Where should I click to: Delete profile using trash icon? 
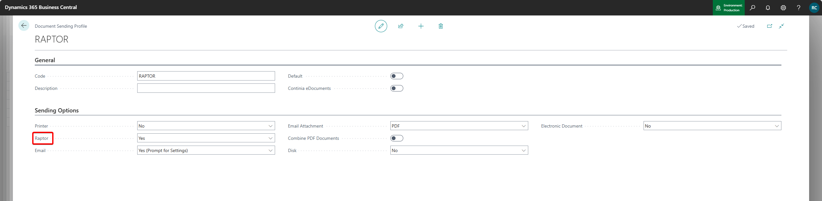coord(441,26)
